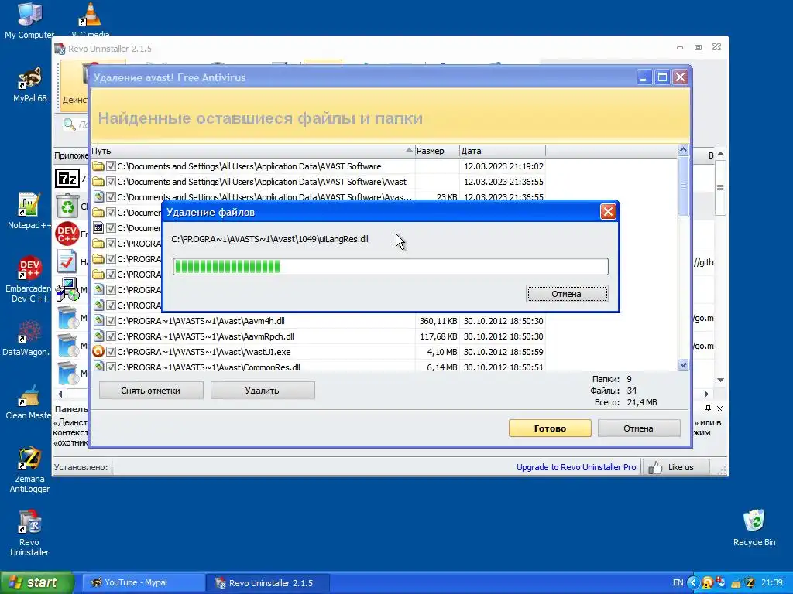The width and height of the screenshot is (793, 594).
Task: Open the Recycle Bin
Action: [x=754, y=527]
